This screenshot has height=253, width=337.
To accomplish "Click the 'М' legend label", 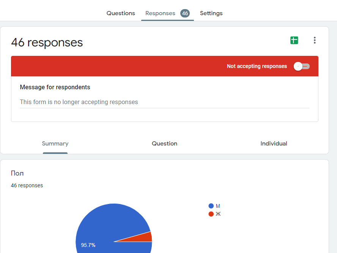I will [x=218, y=206].
